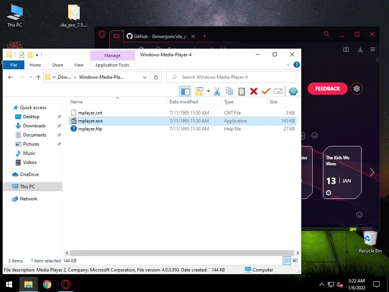This screenshot has height=292, width=389.
Task: Open The Kids We Were game card
Action: click(x=342, y=173)
